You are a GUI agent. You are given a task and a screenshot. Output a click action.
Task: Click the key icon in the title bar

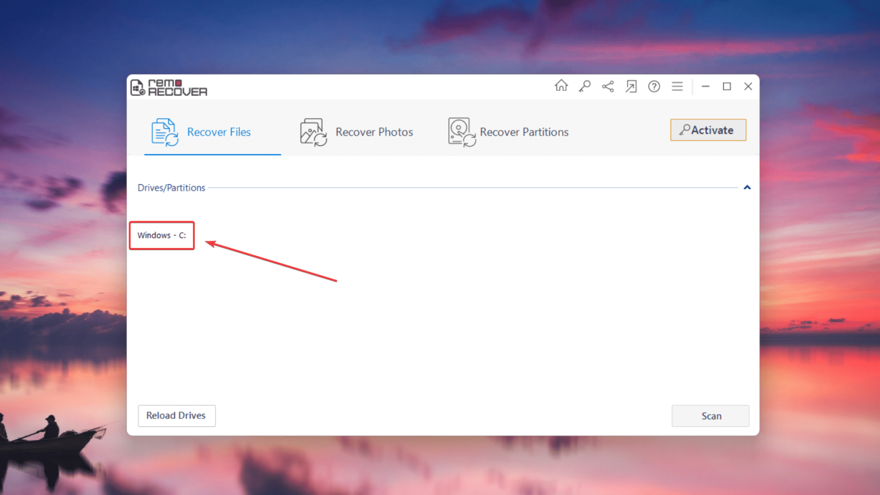coord(585,86)
